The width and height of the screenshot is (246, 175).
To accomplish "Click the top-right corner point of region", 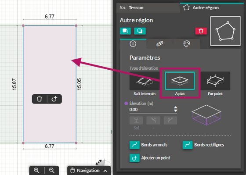I will pos(76,25).
